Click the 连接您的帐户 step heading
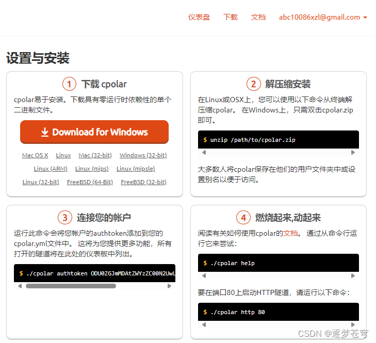The height and width of the screenshot is (343, 376). pos(104,218)
